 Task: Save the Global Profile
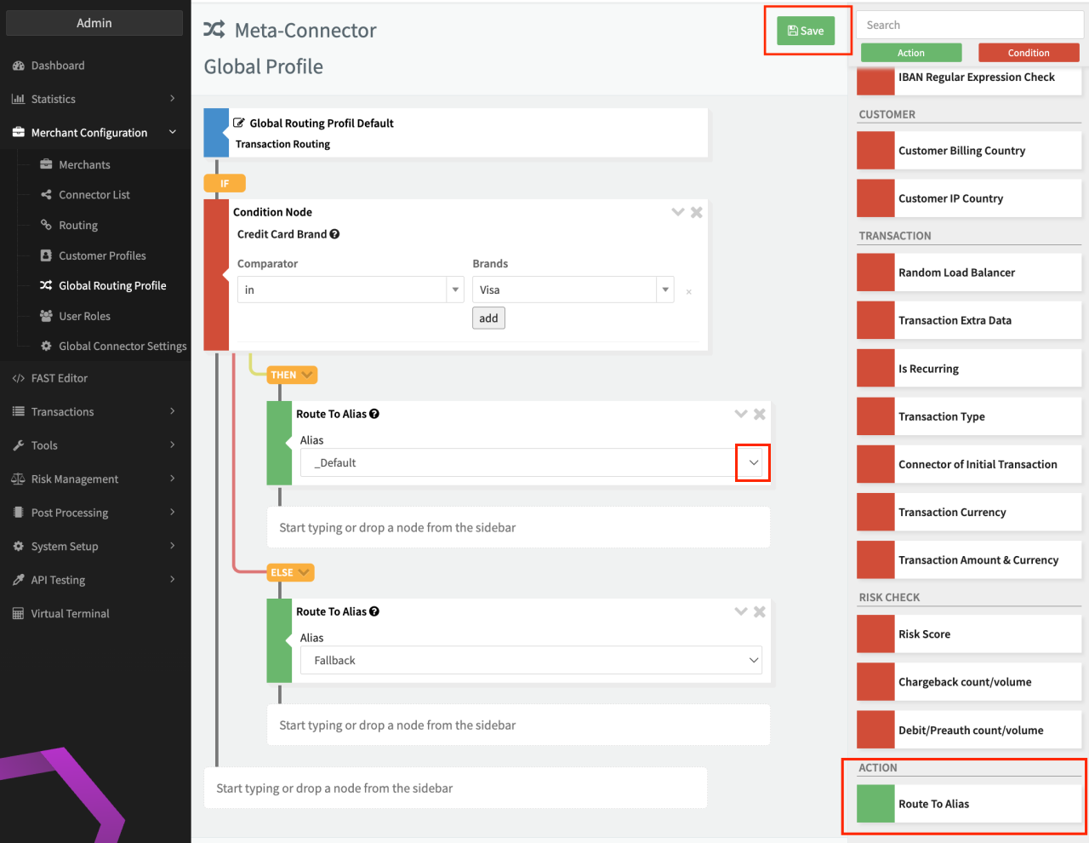click(806, 31)
